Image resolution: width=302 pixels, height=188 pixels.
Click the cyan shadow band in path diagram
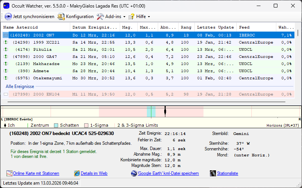151,112
